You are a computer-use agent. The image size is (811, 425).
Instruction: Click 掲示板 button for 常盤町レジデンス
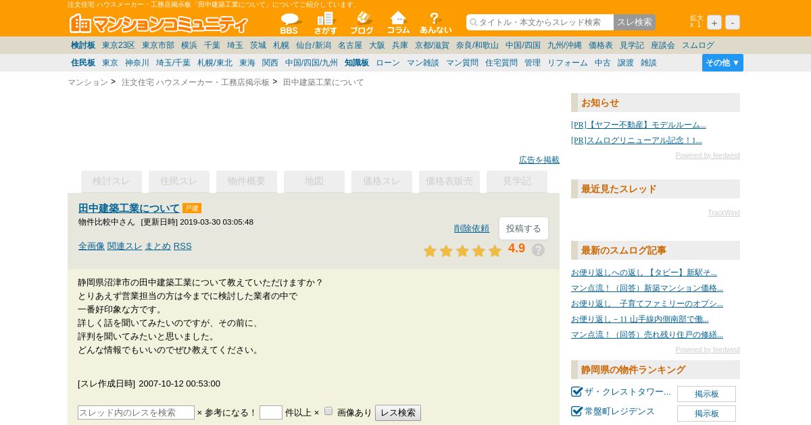point(706,414)
